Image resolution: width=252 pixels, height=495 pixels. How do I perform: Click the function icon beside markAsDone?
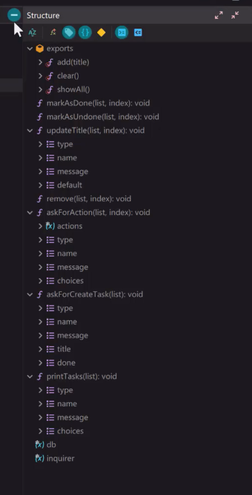point(40,103)
